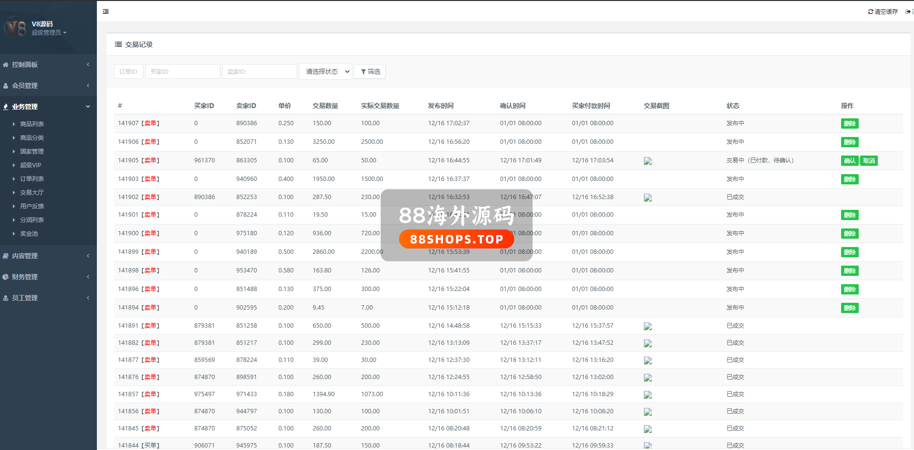Screen dimensions: 914x450
Task: Open the 超级管理员 user dropdown
Action: click(49, 33)
